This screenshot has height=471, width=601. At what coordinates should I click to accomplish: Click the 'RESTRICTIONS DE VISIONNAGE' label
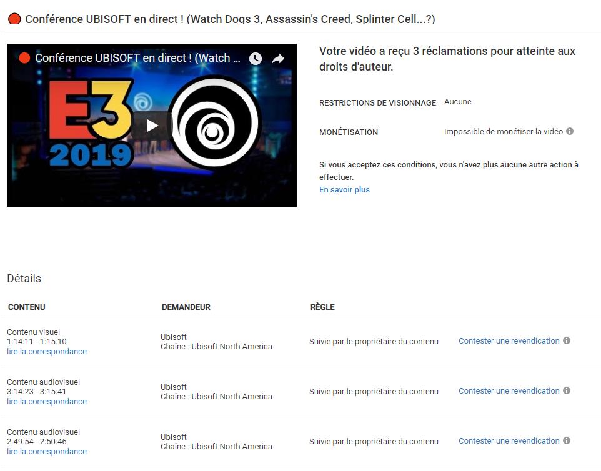click(377, 102)
